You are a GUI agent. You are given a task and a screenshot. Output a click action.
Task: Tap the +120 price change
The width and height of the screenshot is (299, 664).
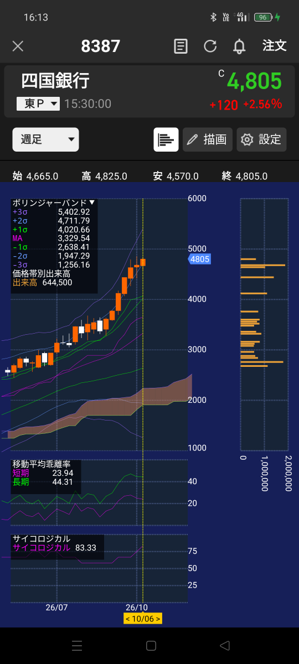224,105
